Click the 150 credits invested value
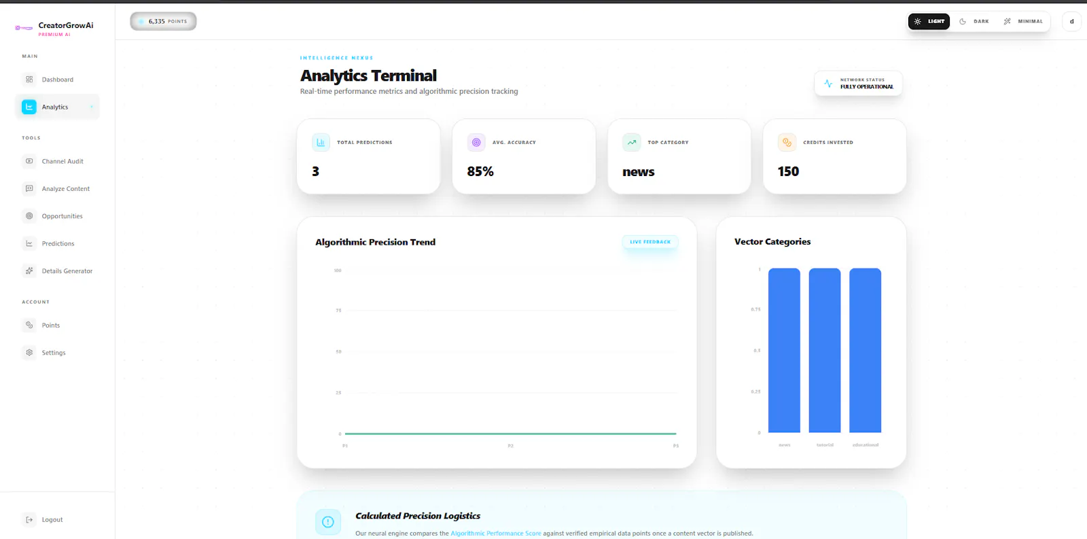This screenshot has height=539, width=1087. click(788, 171)
